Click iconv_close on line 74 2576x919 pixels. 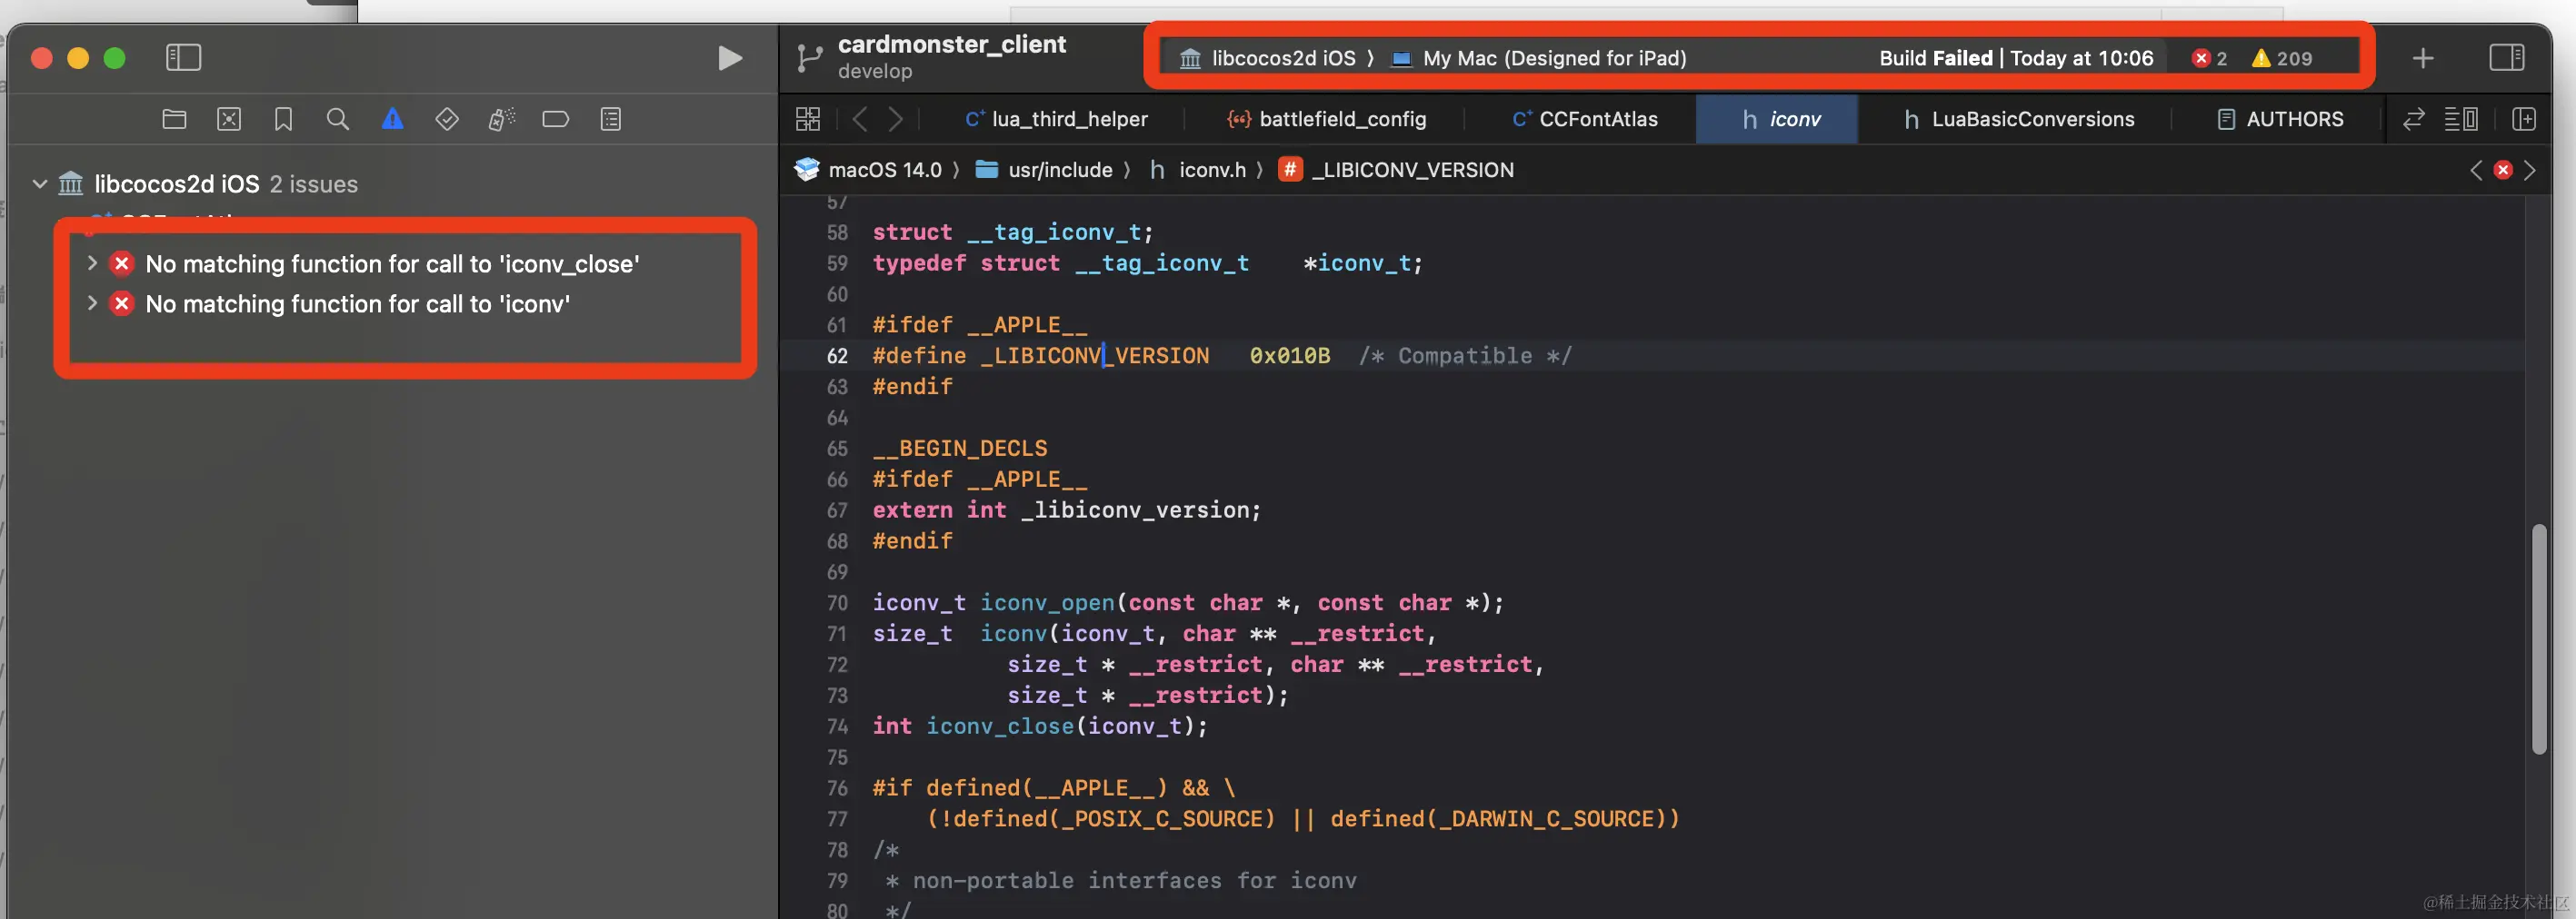pos(1000,726)
